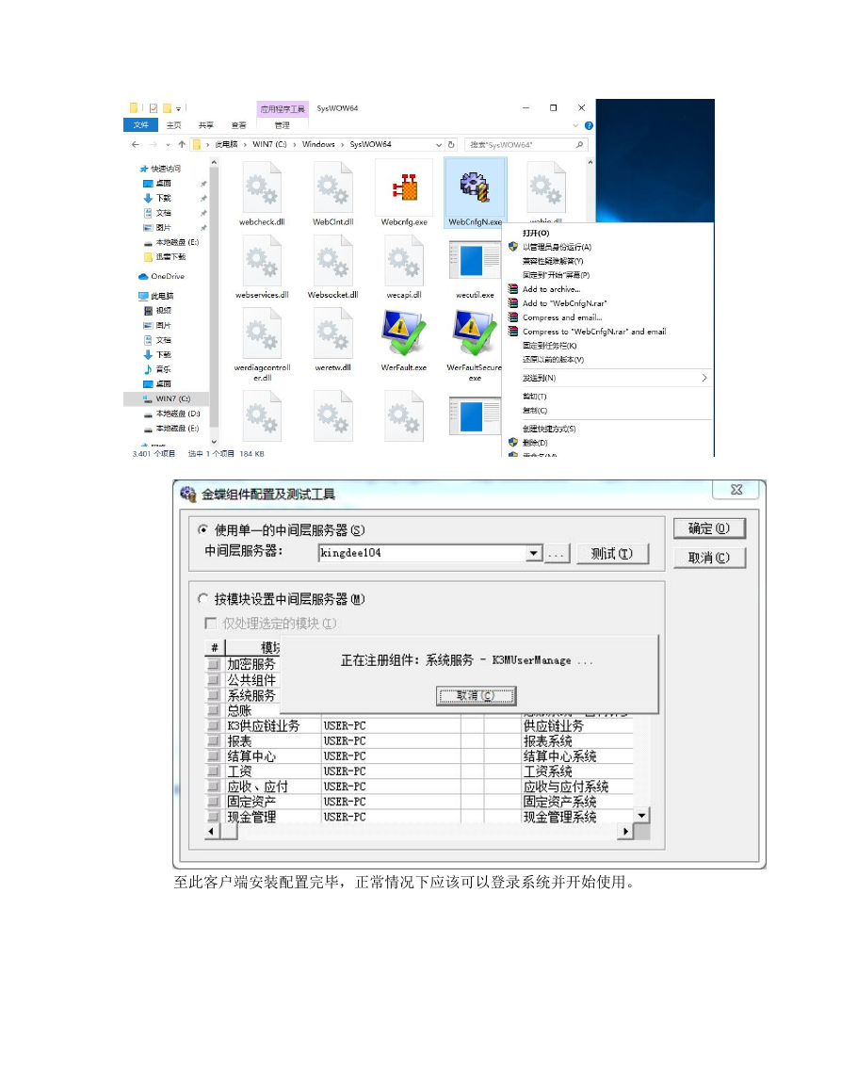Open recent locations dropdown beside forward arrow

(168, 144)
